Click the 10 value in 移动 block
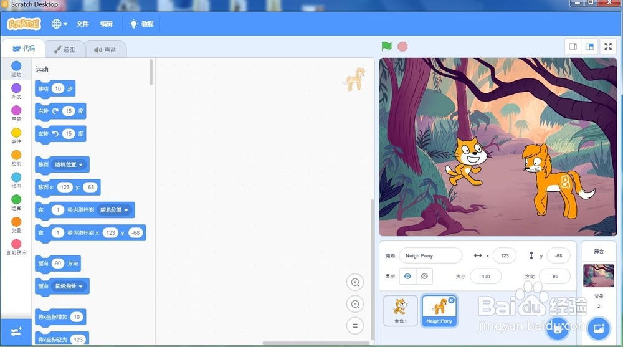 pyautogui.click(x=58, y=88)
